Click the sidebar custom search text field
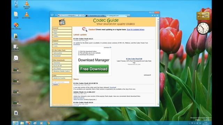223x125 pixels. pyautogui.click(x=61, y=82)
